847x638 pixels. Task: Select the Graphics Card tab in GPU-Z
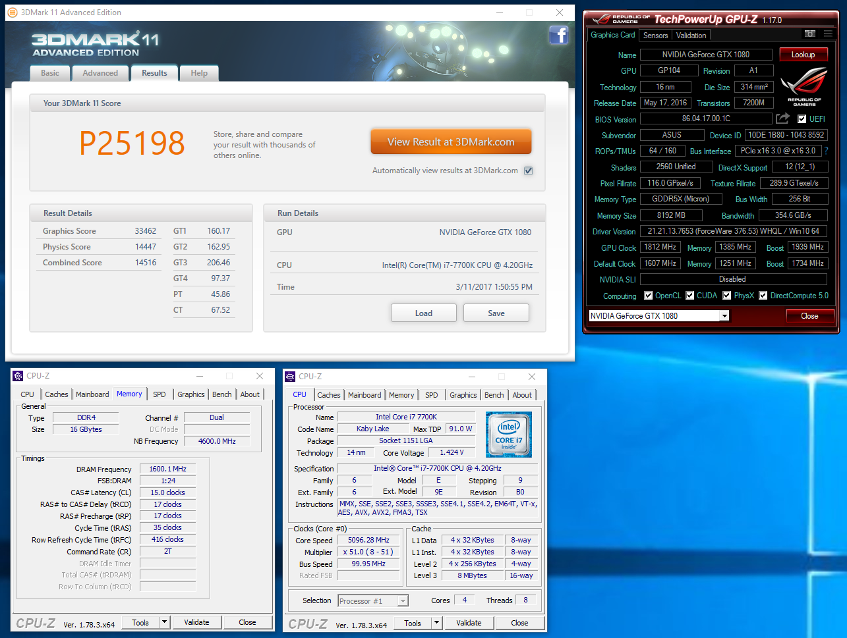[x=613, y=35]
